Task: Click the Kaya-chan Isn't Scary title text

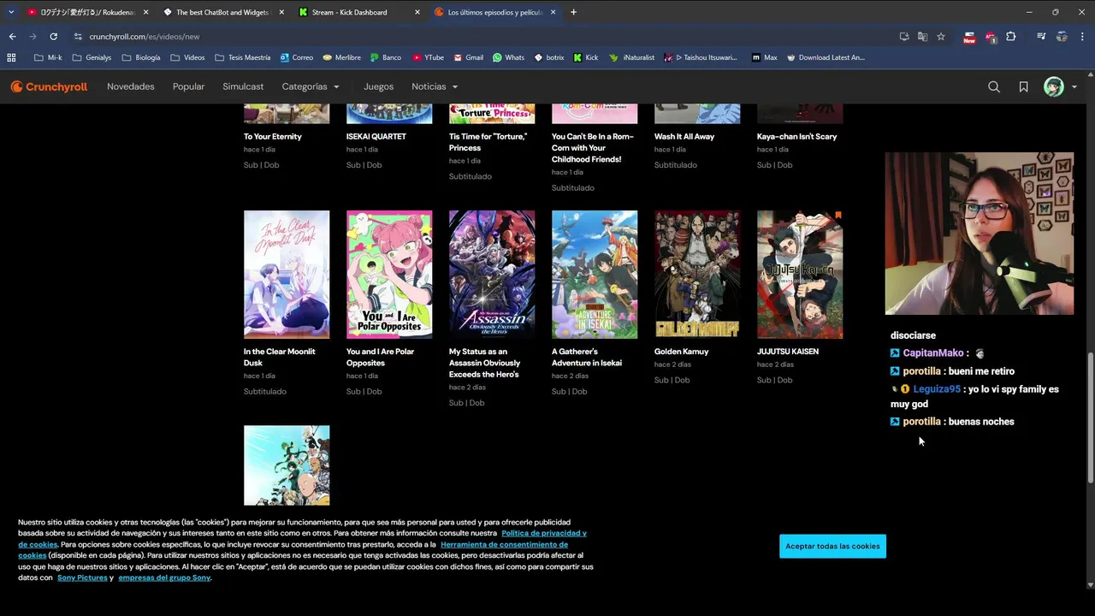Action: point(797,137)
